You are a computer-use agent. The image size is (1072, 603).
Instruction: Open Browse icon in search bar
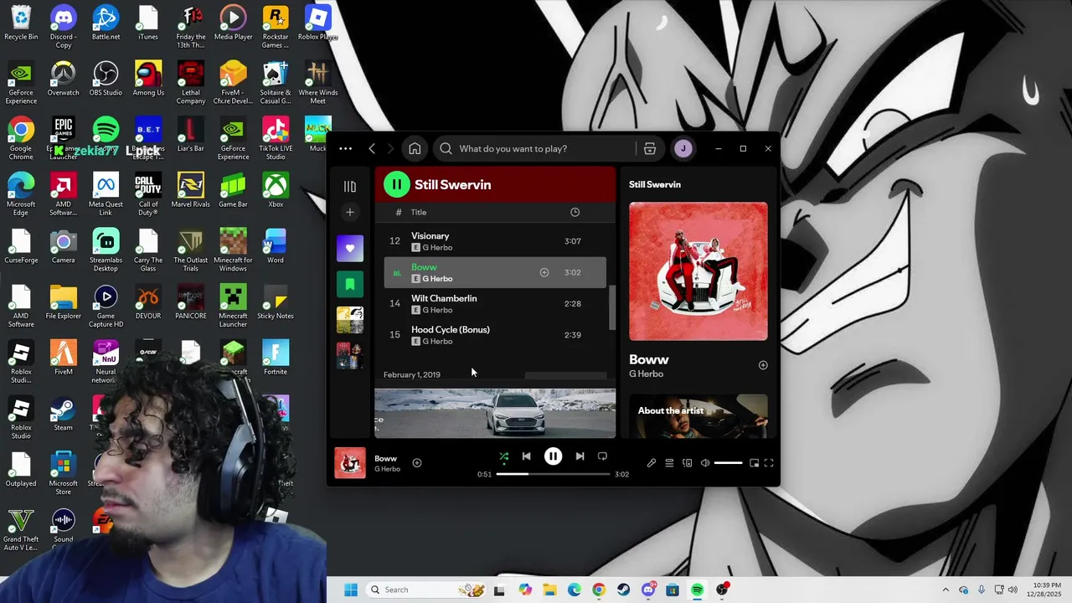(x=650, y=148)
